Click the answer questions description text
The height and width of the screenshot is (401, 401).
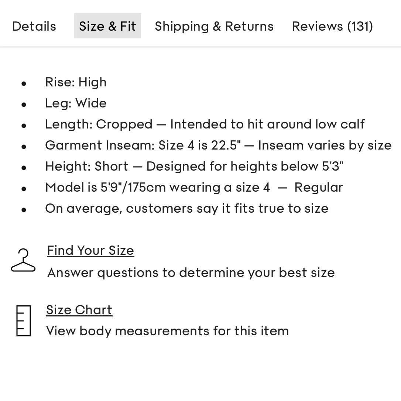(191, 273)
